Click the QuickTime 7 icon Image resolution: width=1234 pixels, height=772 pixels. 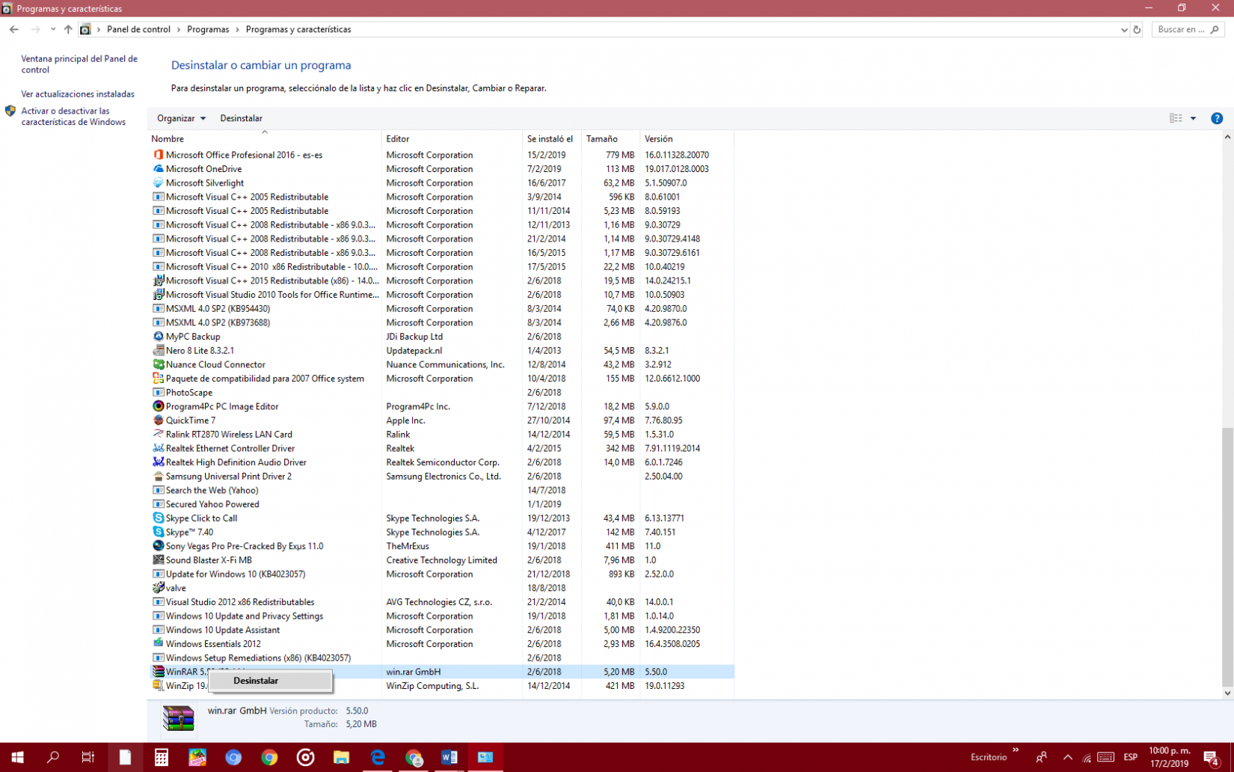tap(158, 420)
